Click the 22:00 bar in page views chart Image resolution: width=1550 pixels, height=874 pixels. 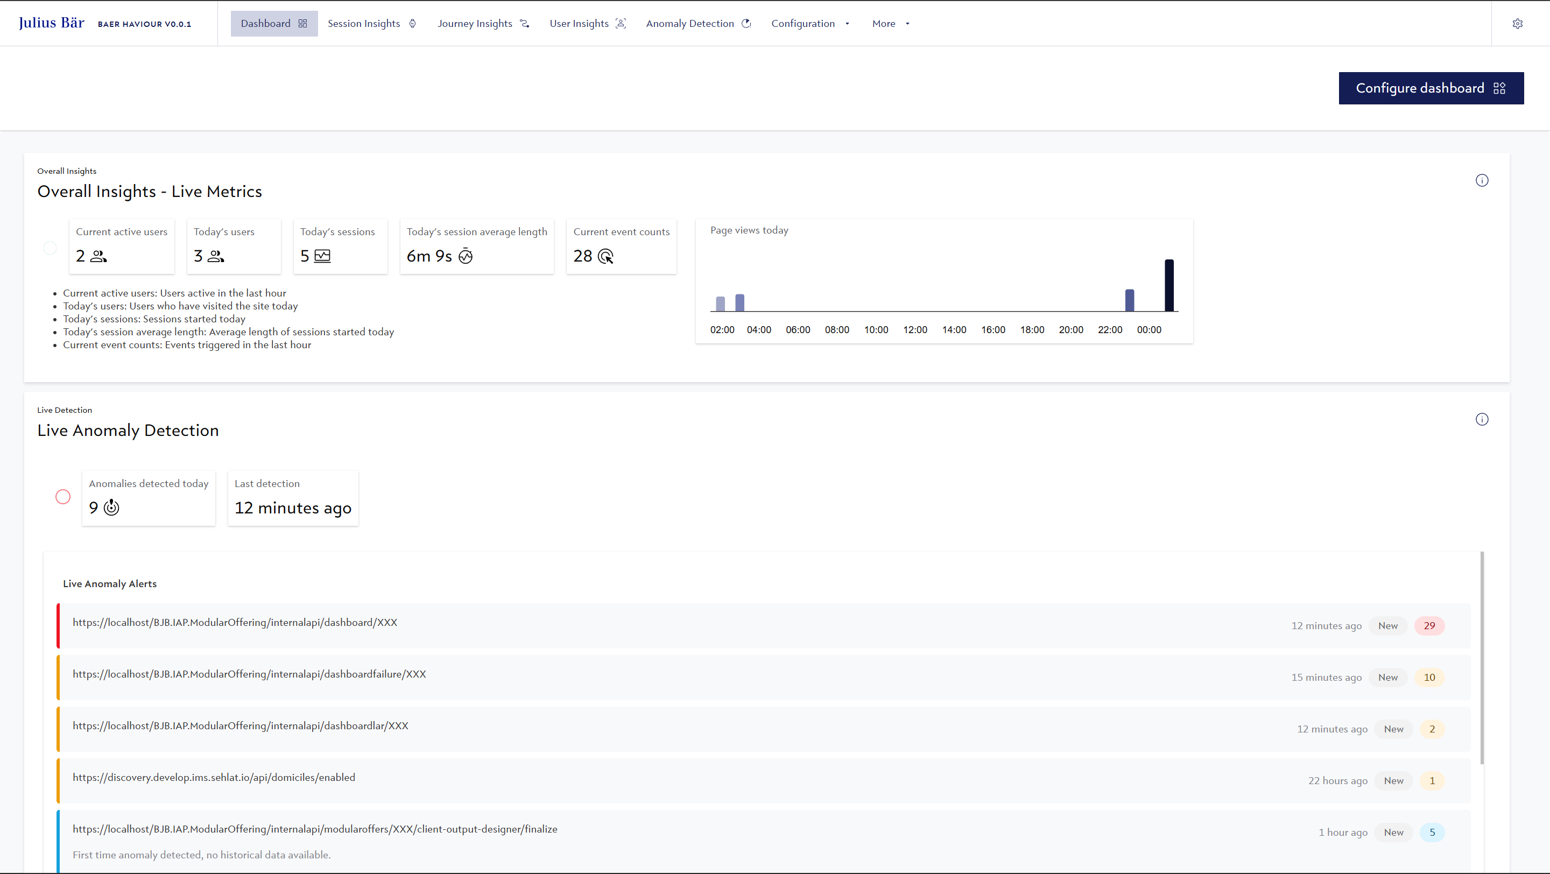[x=1130, y=300]
